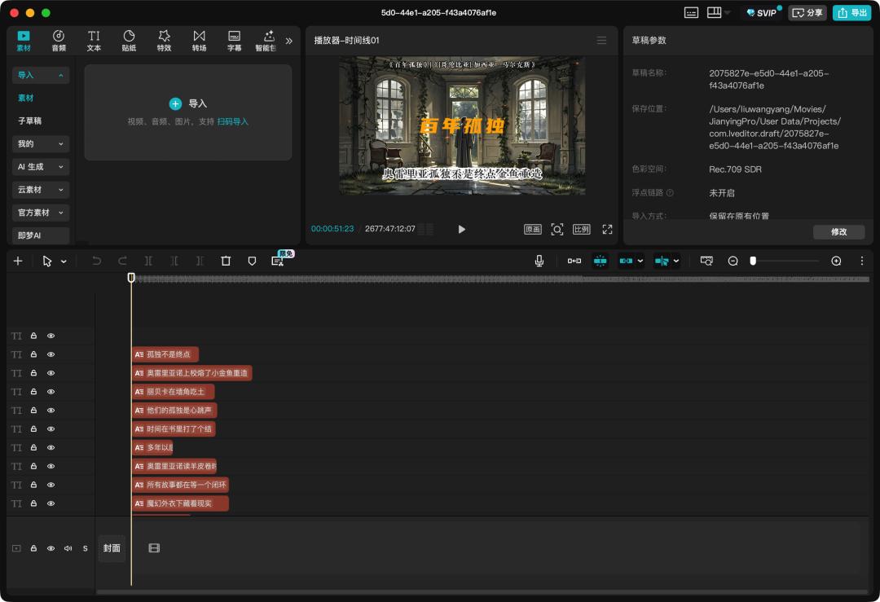Click the fullscreen preview icon
880x602 pixels.
point(607,230)
